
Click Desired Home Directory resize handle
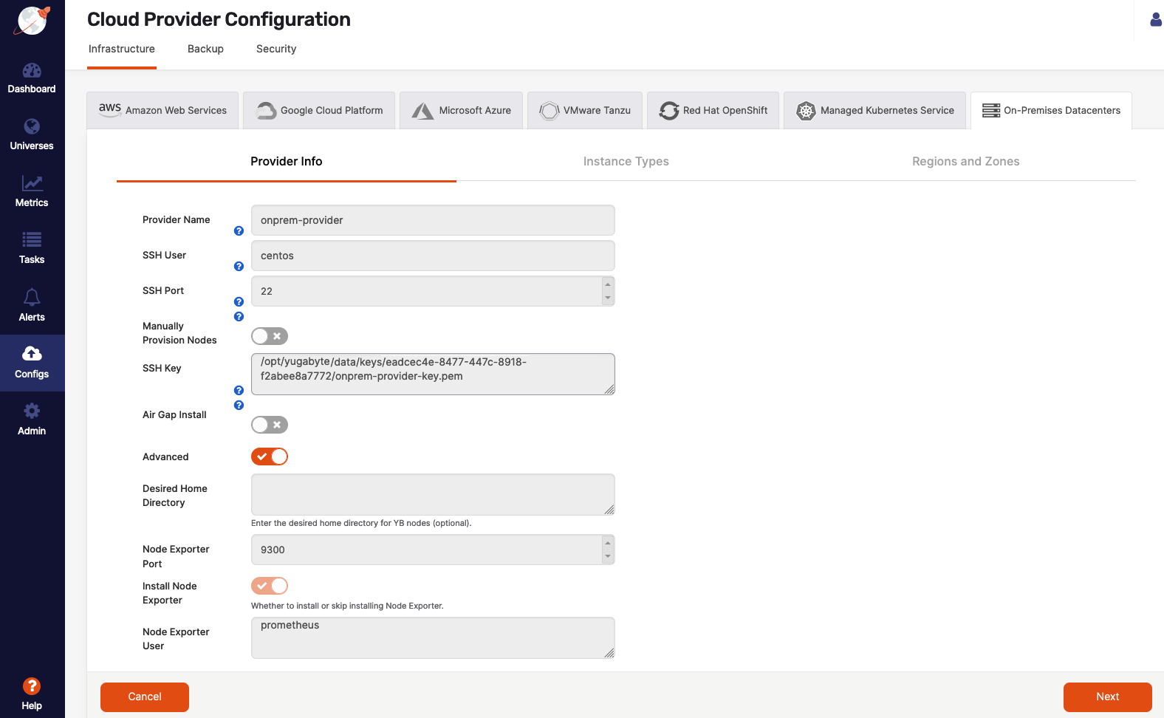(609, 510)
